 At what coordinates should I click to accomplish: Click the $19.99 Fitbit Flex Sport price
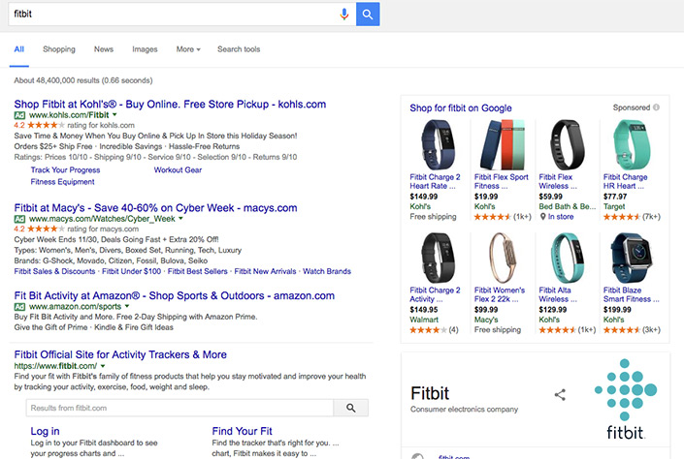pyautogui.click(x=486, y=197)
